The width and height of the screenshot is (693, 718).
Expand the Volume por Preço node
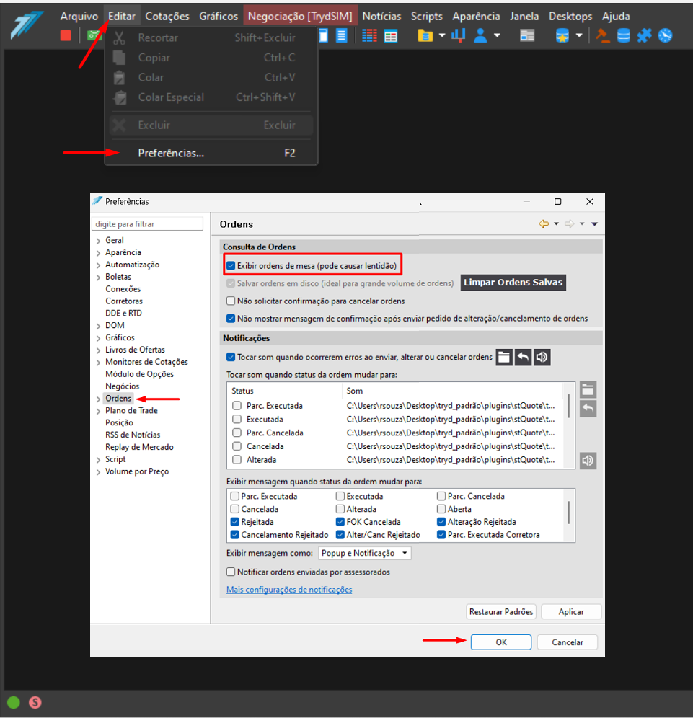[x=99, y=472]
